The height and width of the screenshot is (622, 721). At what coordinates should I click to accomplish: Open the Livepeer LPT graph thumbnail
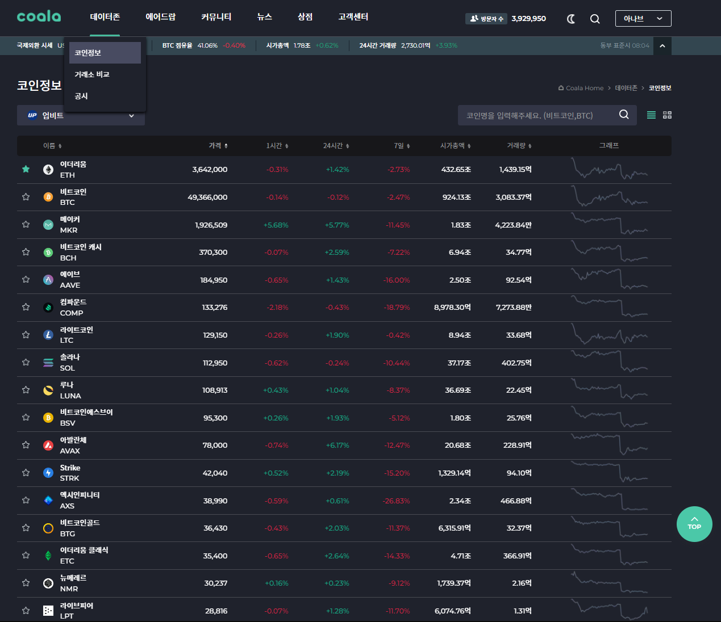click(609, 610)
